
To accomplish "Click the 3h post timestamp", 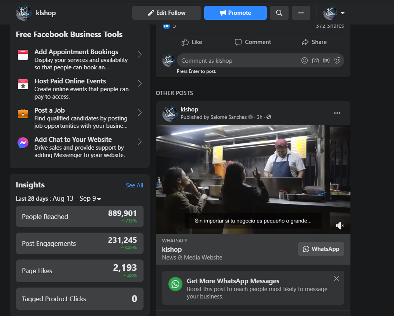I will pyautogui.click(x=259, y=117).
